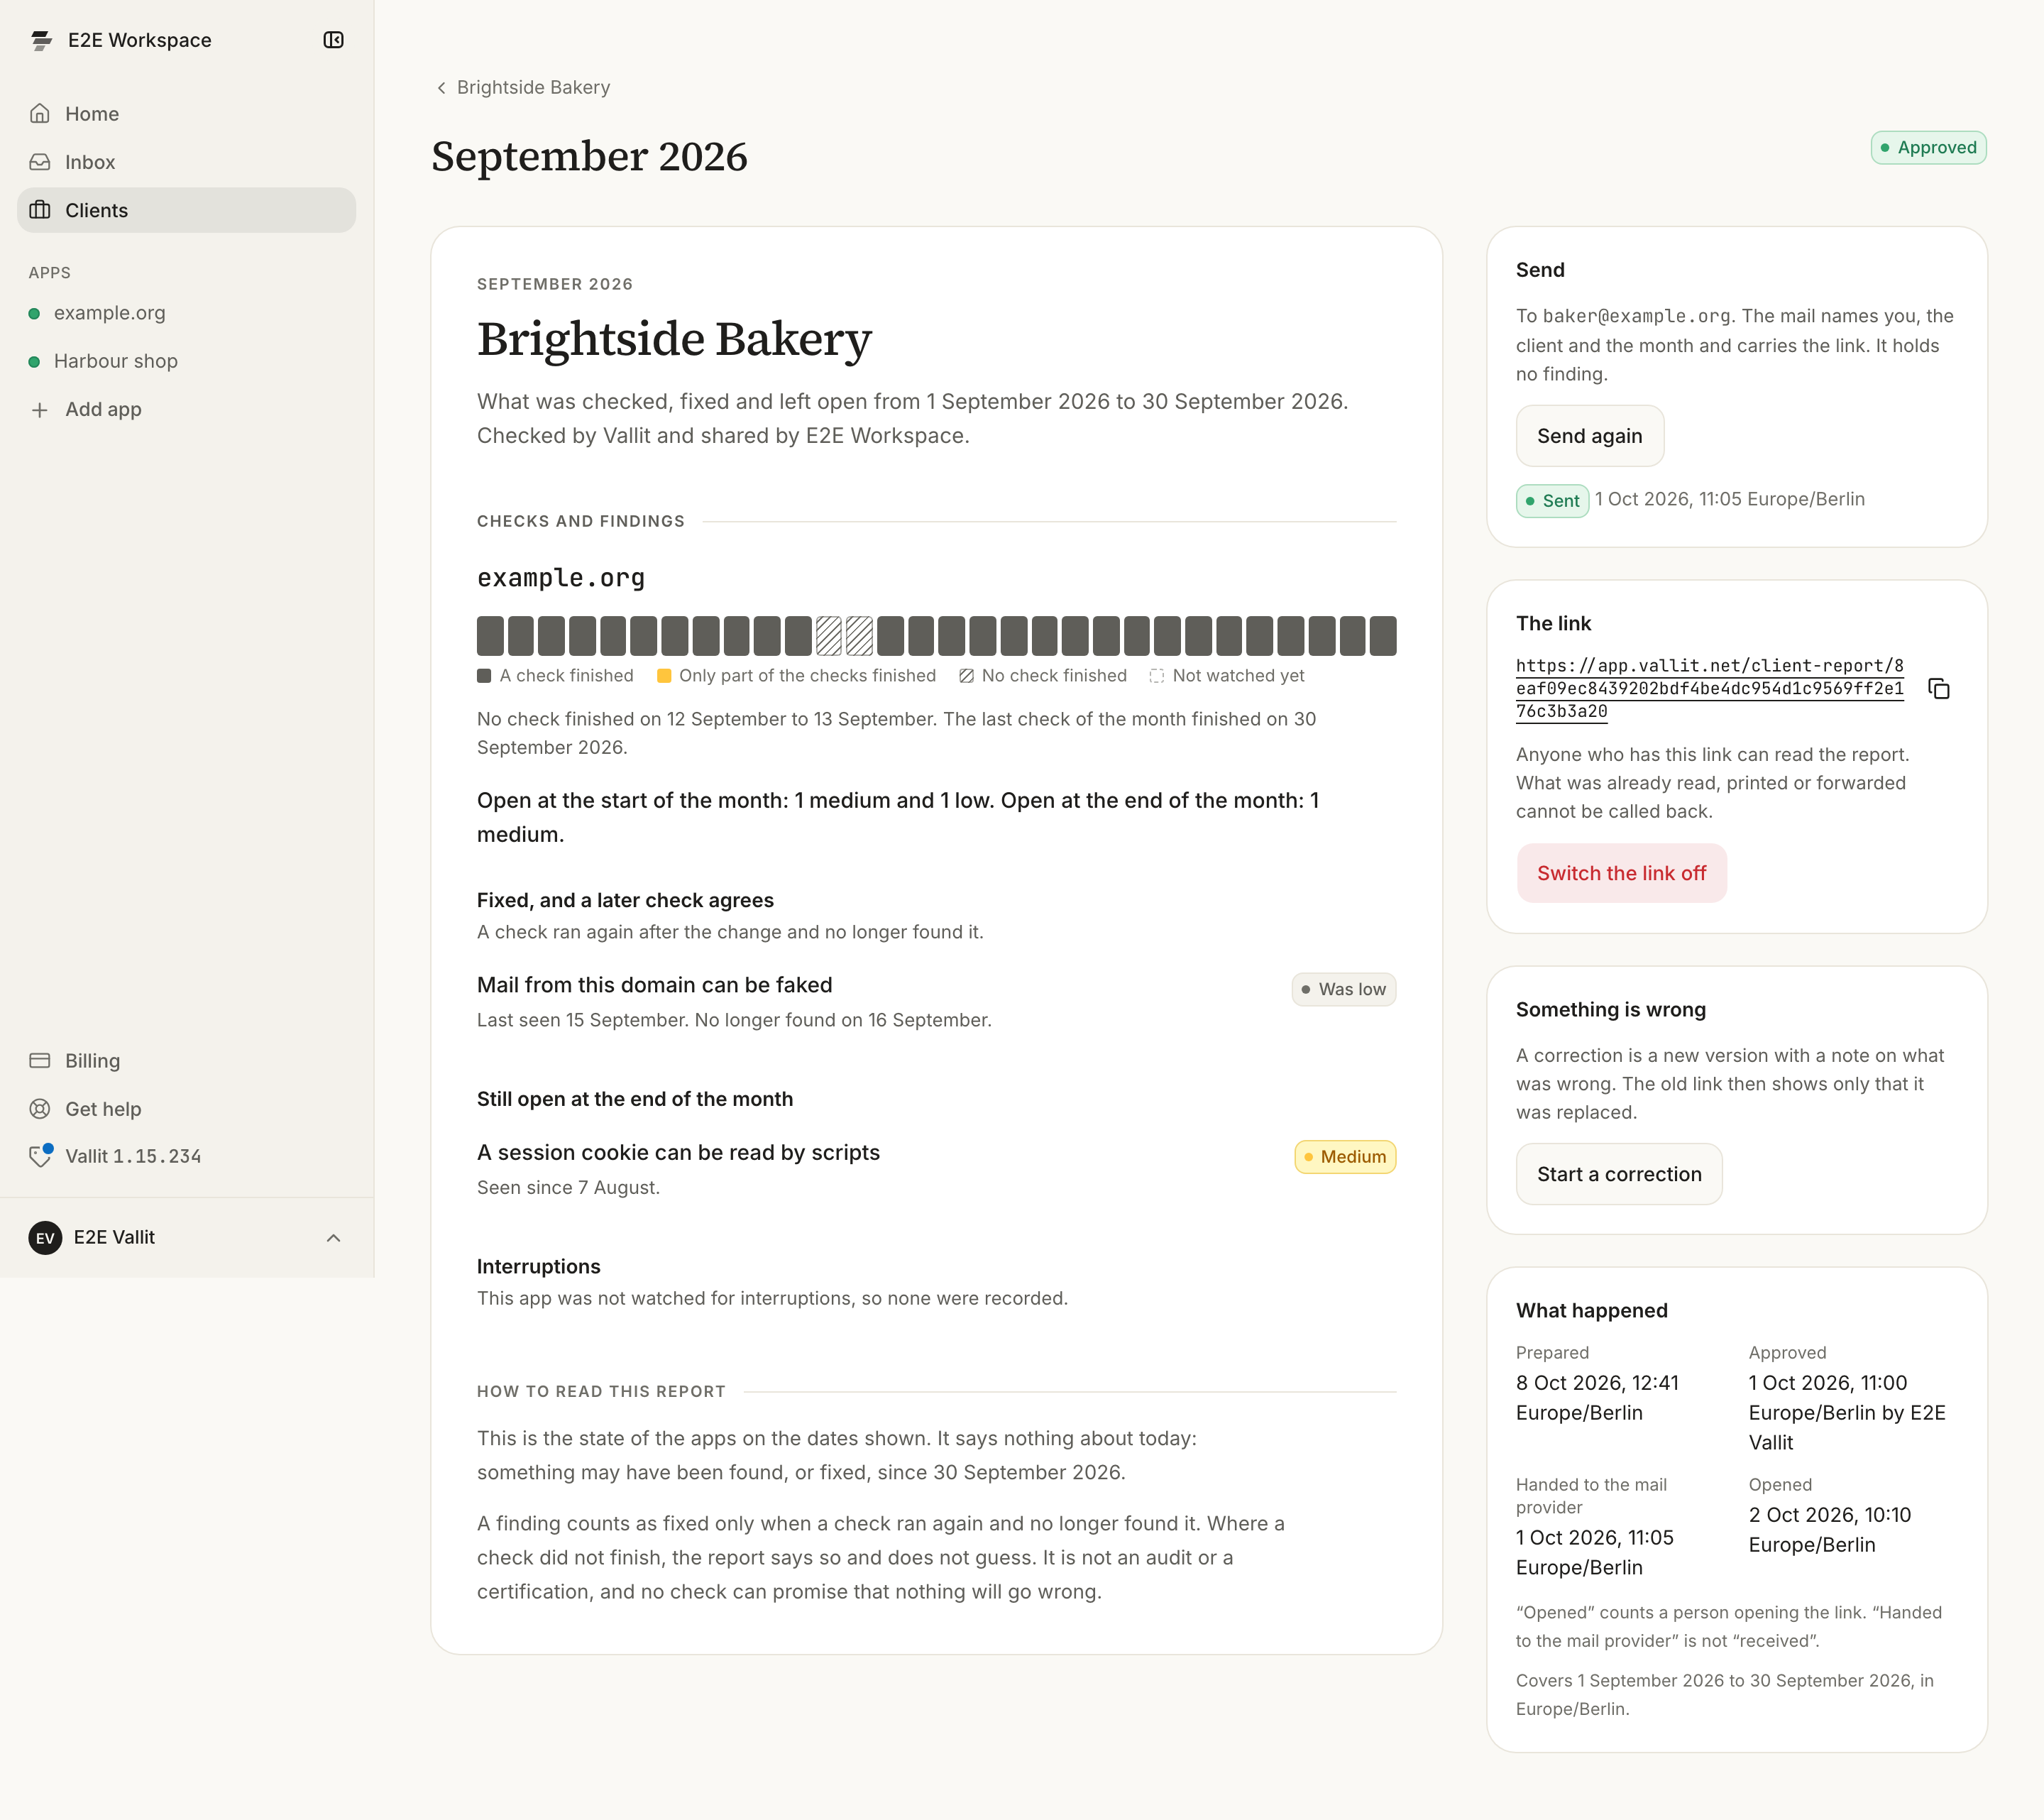Screen dimensions: 2044x1820
Task: Click Start a correction button
Action: (1618, 1174)
